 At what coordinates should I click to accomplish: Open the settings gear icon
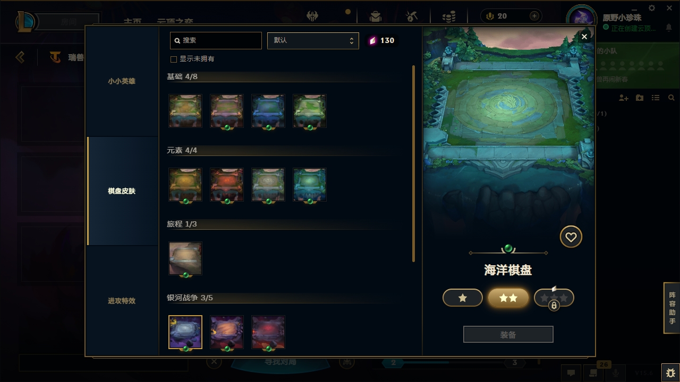pyautogui.click(x=652, y=8)
